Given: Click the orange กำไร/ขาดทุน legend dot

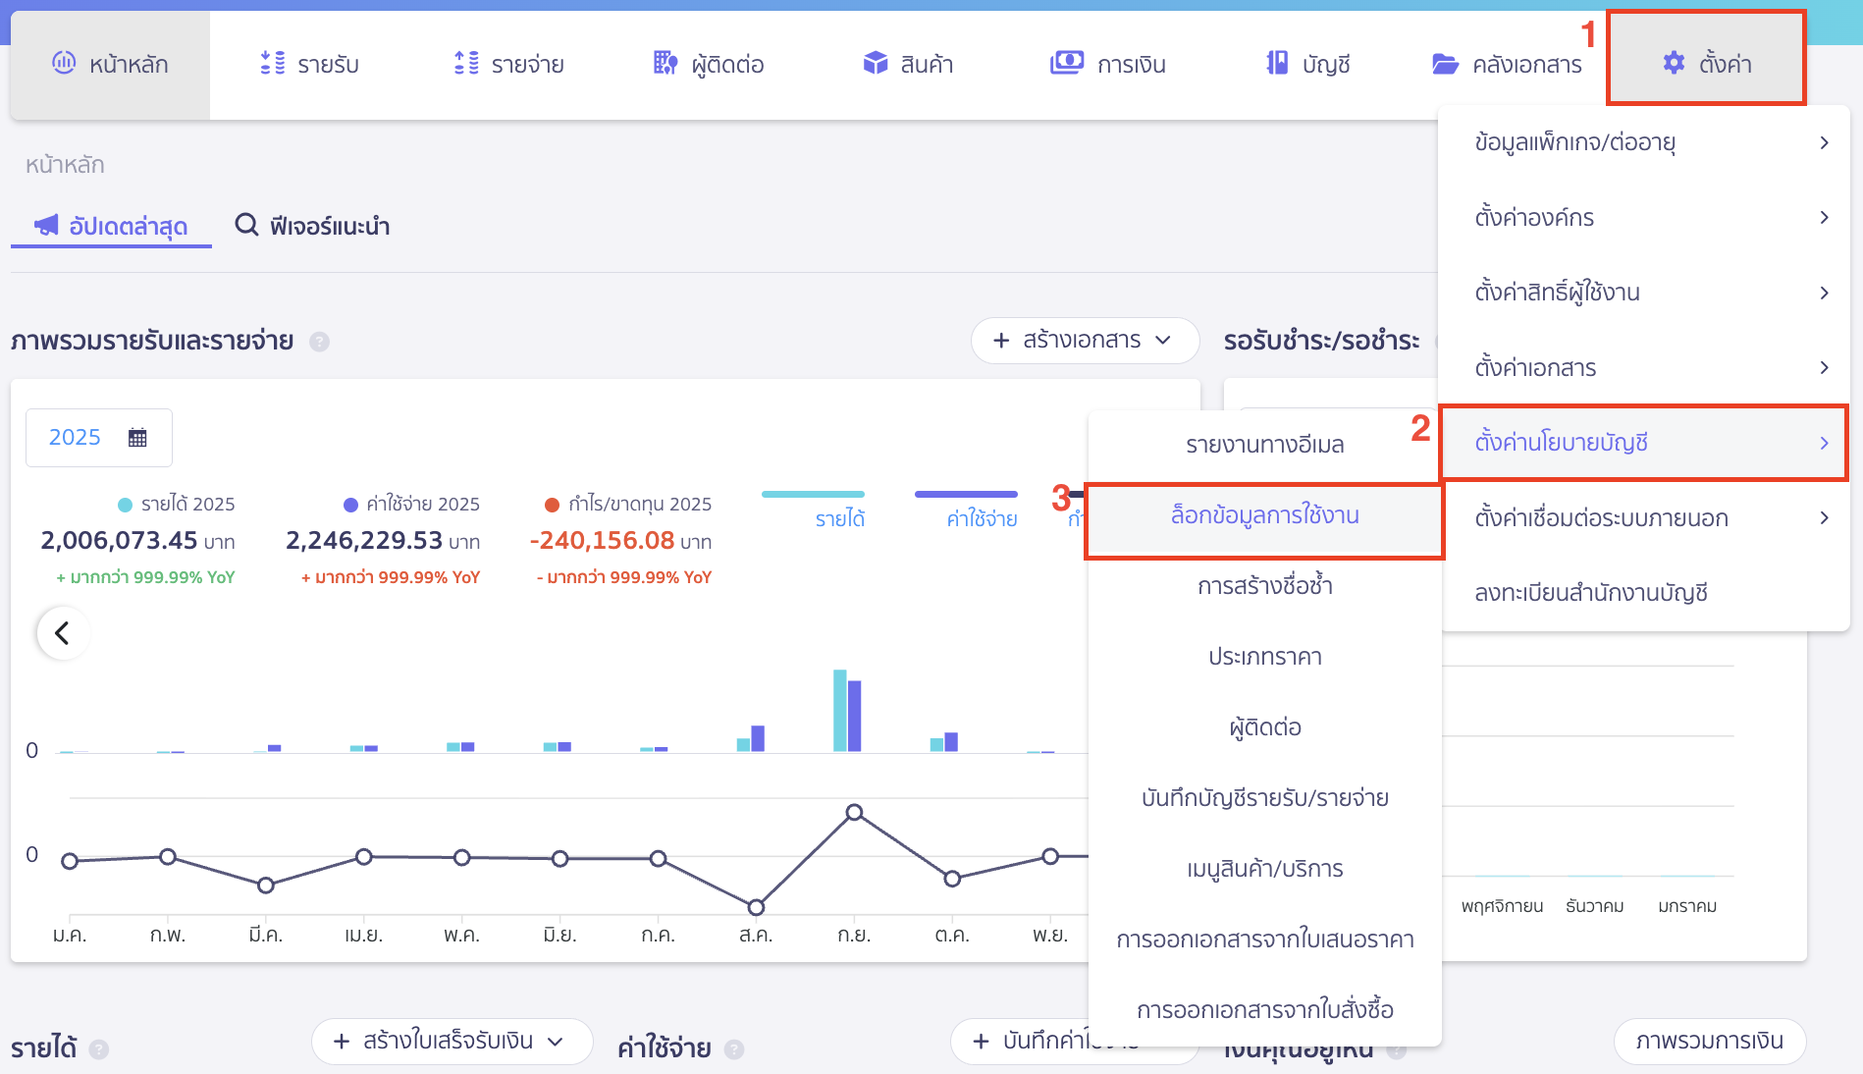Looking at the screenshot, I should coord(553,504).
